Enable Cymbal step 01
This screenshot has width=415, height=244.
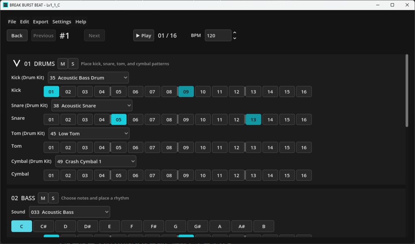pyautogui.click(x=51, y=175)
